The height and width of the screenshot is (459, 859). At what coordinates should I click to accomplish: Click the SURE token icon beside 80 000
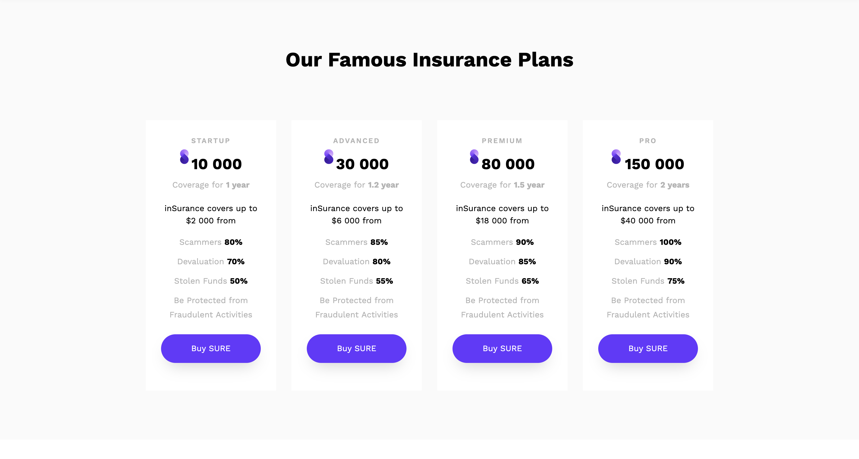pyautogui.click(x=474, y=157)
